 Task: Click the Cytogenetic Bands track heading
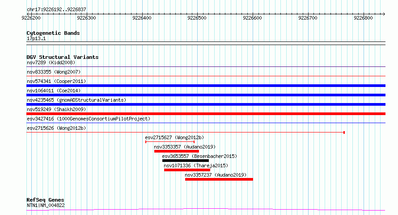coord(53,33)
